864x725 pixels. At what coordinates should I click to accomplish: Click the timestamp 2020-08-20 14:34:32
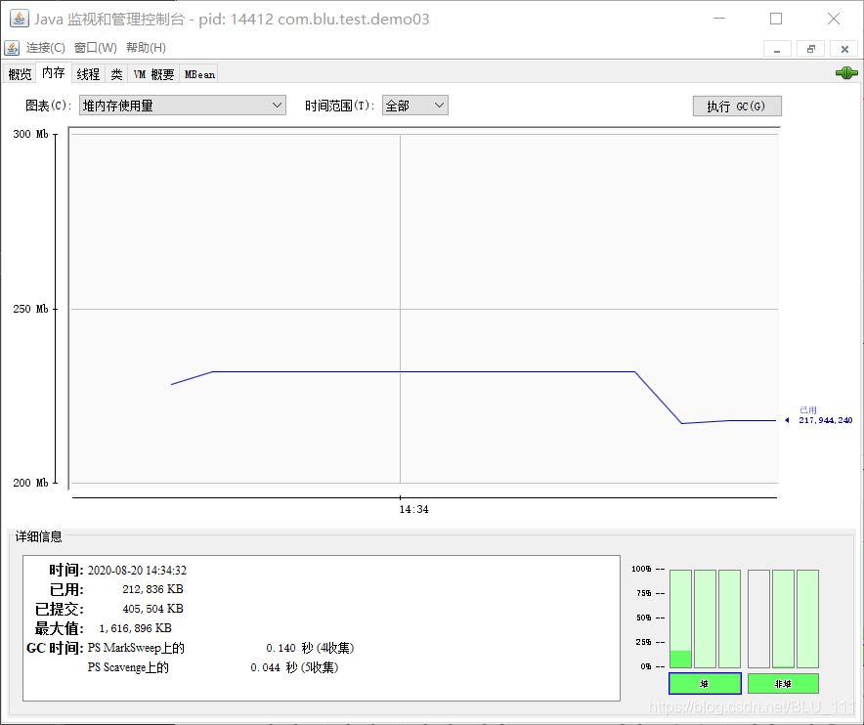tap(137, 571)
